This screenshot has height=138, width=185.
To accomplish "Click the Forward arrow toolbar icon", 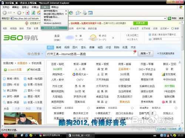I will tap(19, 13).
